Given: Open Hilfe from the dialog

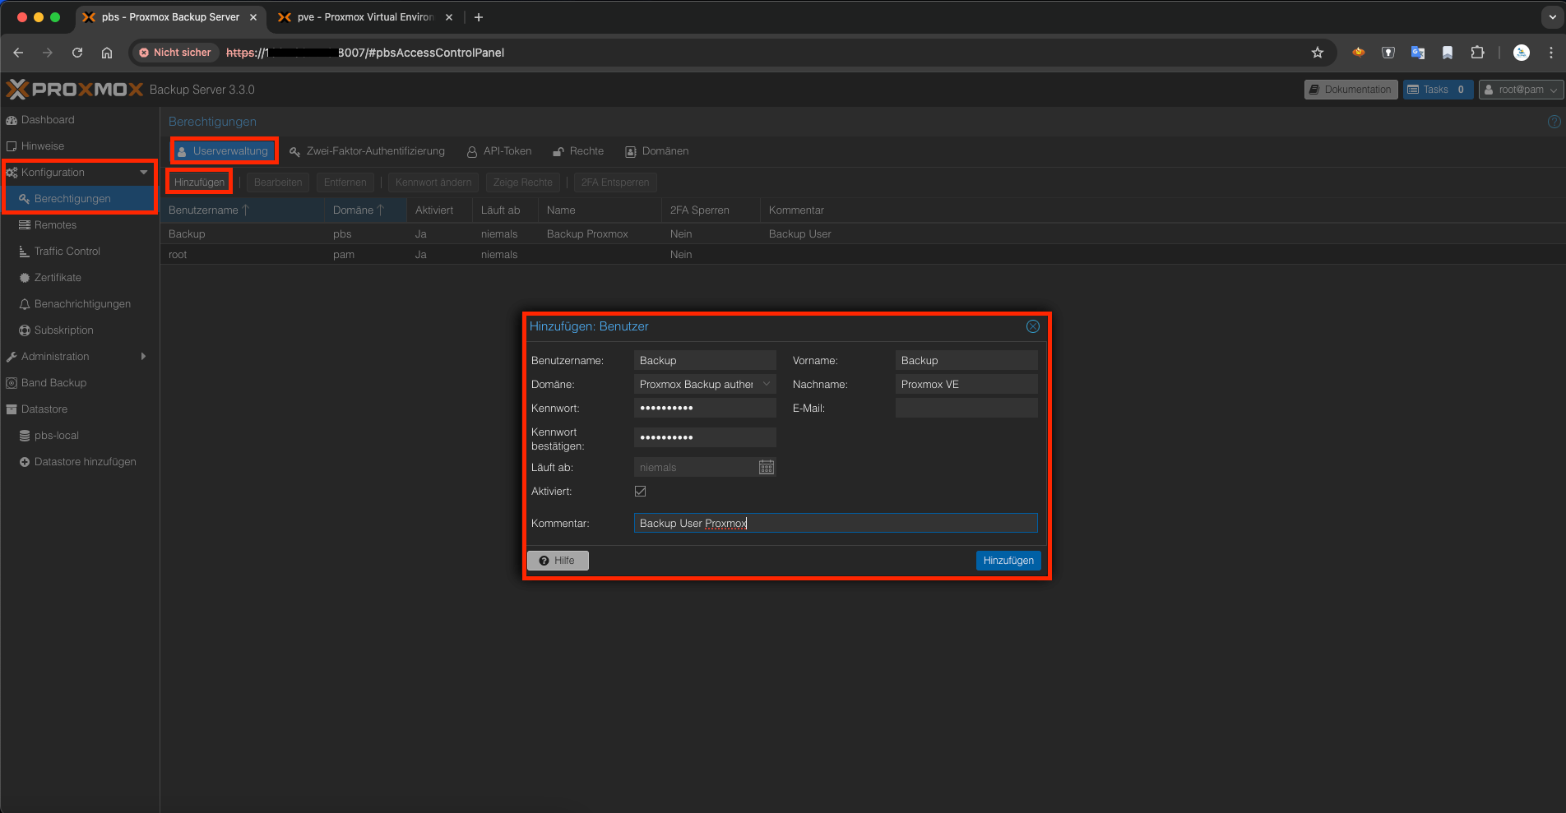Looking at the screenshot, I should coord(557,560).
